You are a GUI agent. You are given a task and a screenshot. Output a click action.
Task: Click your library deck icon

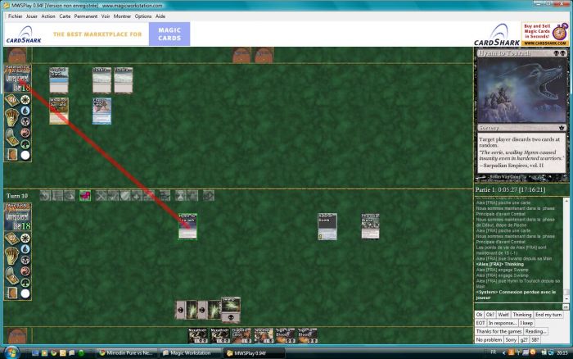pyautogui.click(x=11, y=239)
